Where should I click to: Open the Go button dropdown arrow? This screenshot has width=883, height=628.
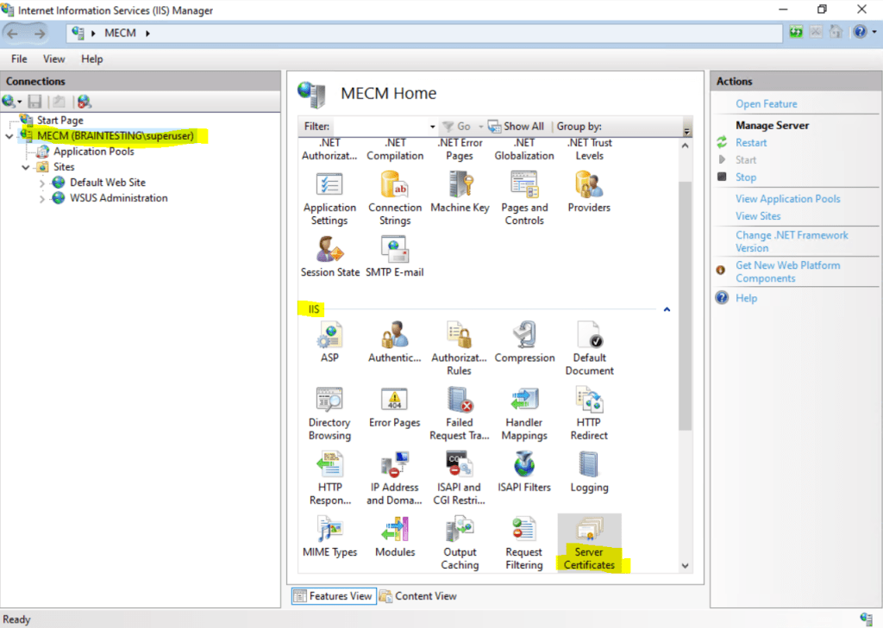[x=480, y=127]
